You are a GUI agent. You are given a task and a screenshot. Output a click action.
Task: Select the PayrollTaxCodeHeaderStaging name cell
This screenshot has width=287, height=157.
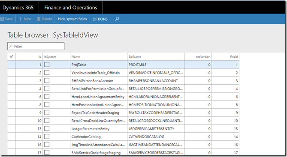(99, 113)
